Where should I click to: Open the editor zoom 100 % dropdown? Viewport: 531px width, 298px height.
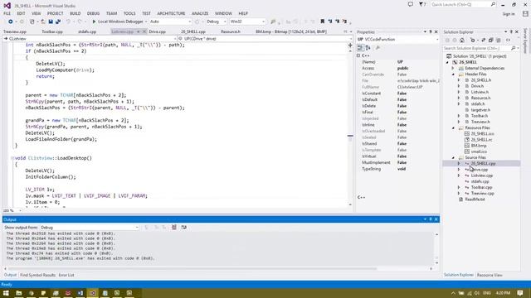(12, 210)
